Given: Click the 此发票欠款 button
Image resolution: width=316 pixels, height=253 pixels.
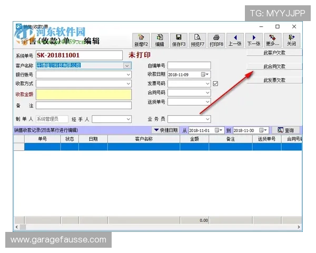Looking at the screenshot, I should tap(274, 80).
